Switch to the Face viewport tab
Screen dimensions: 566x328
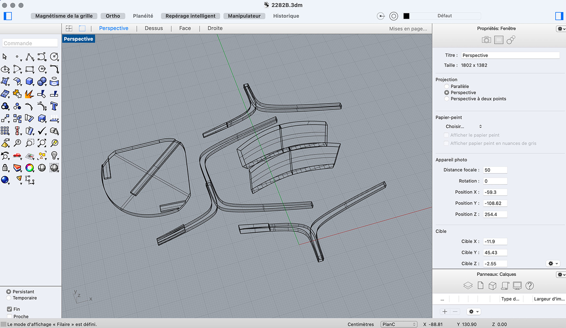tap(185, 28)
